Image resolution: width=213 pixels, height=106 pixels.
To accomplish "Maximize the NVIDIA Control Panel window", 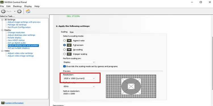I will 201,2.
